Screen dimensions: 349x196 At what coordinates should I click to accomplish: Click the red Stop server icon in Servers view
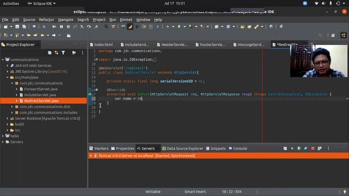(312, 149)
